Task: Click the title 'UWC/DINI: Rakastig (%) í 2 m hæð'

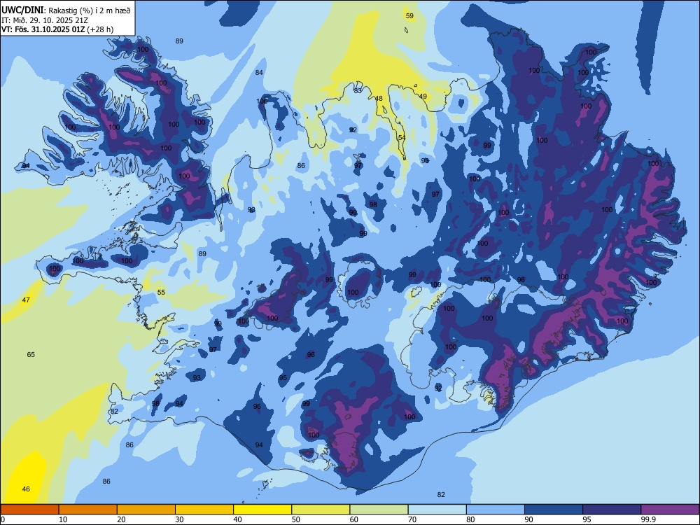Action: click(66, 10)
